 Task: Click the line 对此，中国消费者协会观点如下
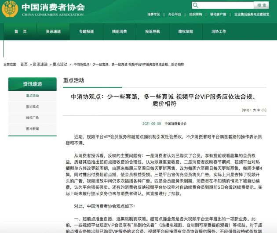tap(104, 206)
